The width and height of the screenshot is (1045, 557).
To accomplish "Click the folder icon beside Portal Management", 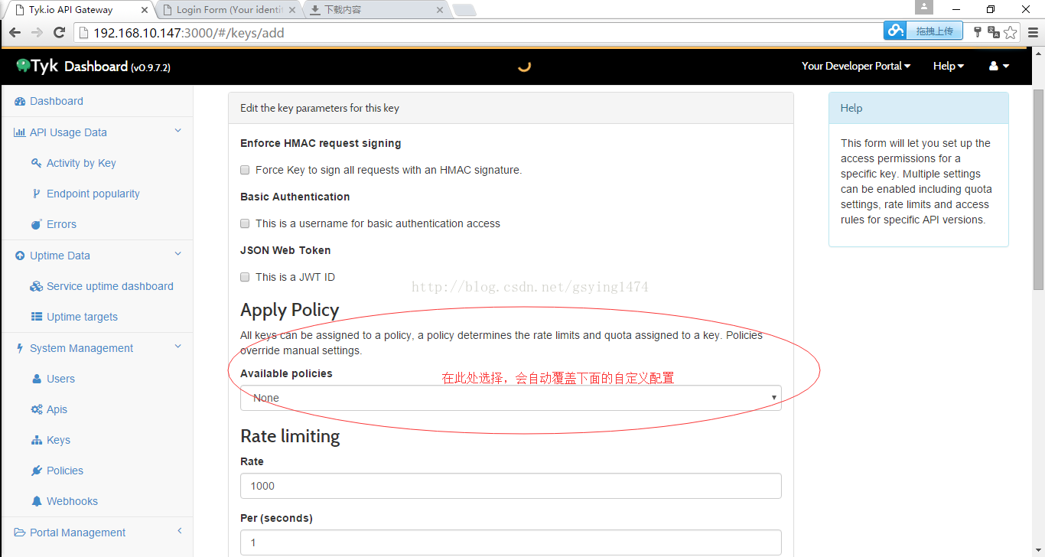I will [x=20, y=533].
